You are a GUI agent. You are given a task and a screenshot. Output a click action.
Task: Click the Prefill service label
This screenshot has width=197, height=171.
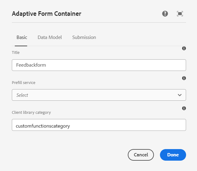[x=24, y=82]
